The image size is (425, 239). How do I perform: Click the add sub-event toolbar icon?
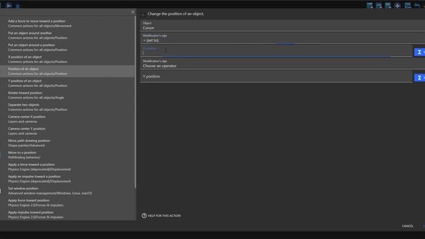(x=379, y=6)
